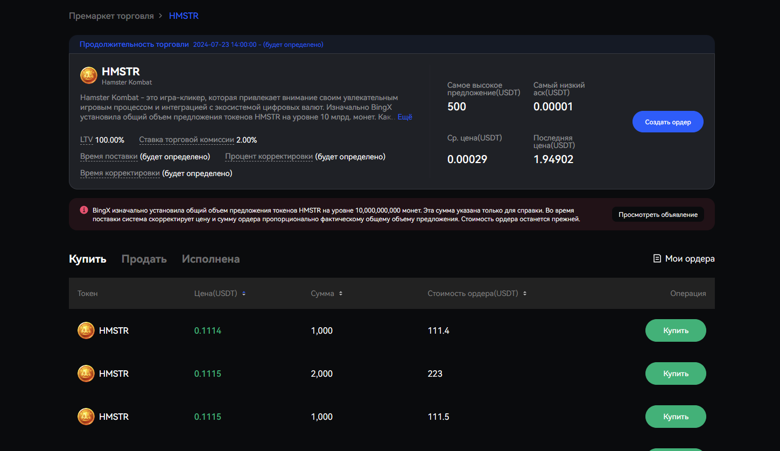Switch to the Исполнена tab

(210, 259)
